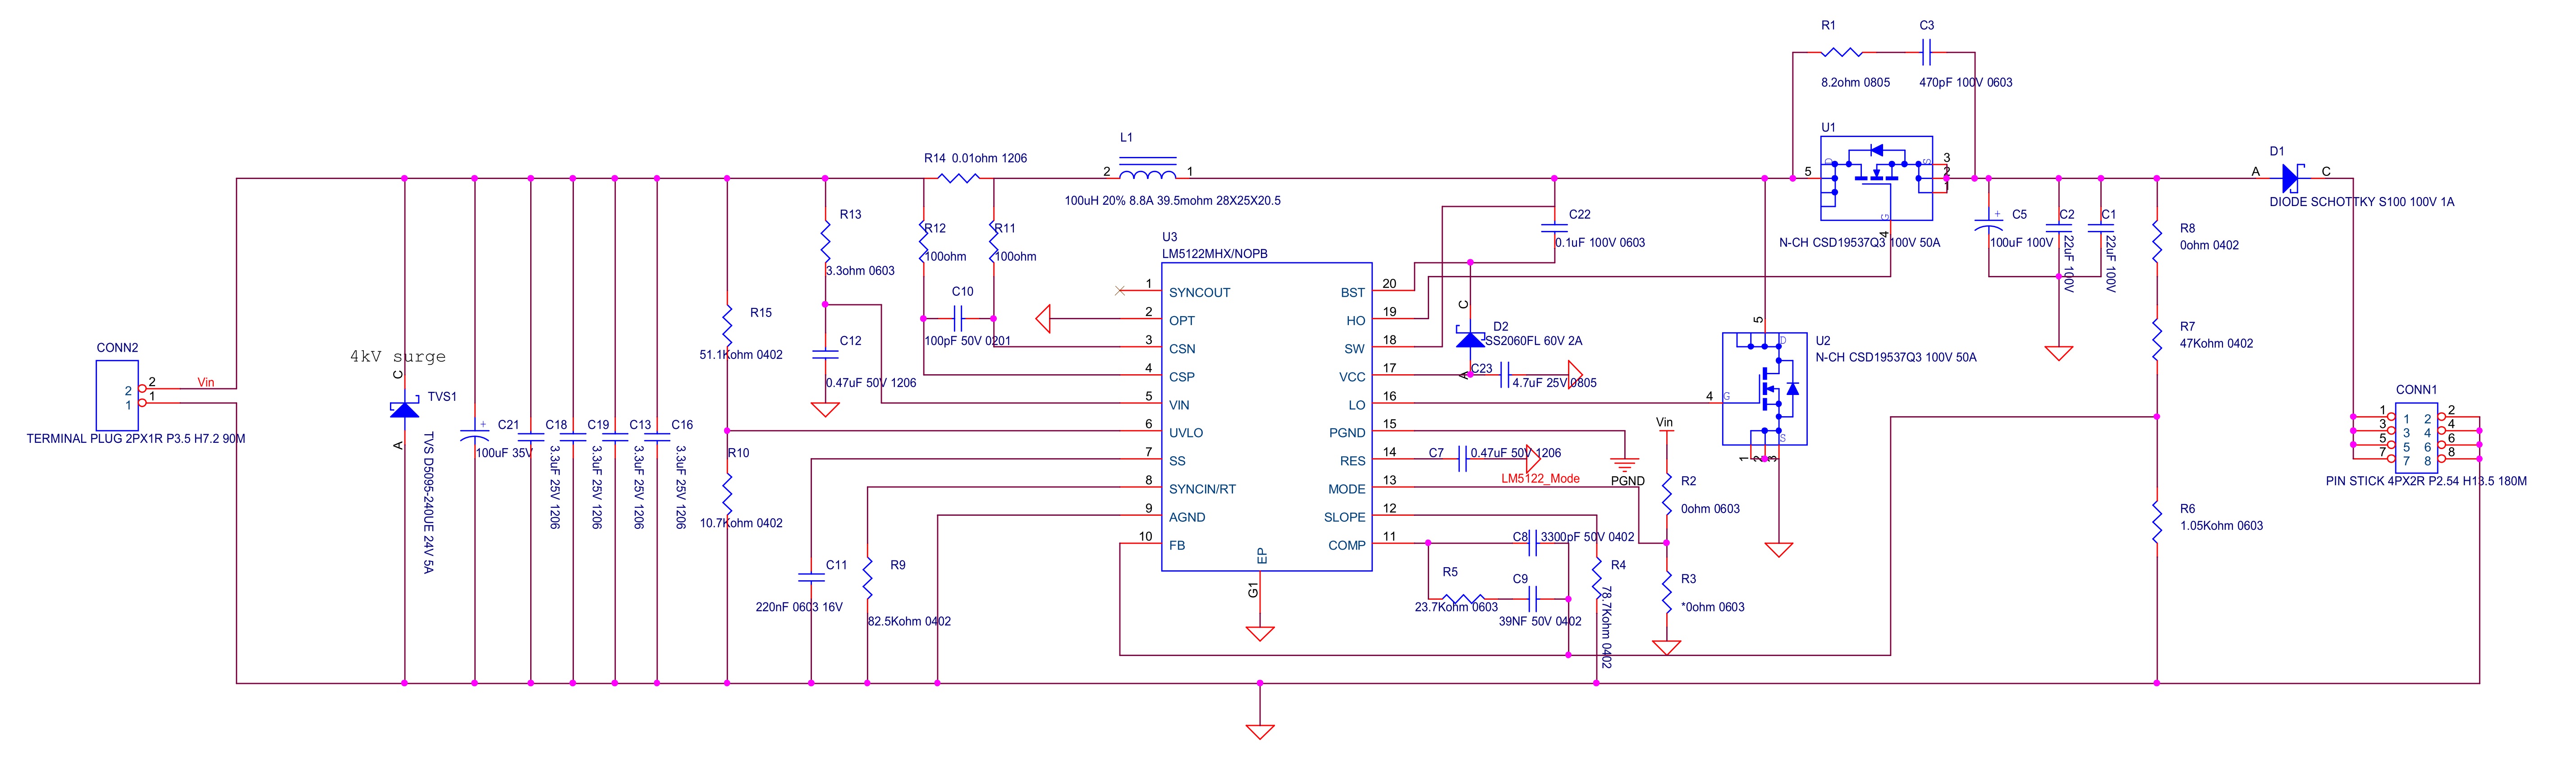This screenshot has height=762, width=2576.
Task: Select the C11 220nF capacitor symbol
Action: coord(811,577)
